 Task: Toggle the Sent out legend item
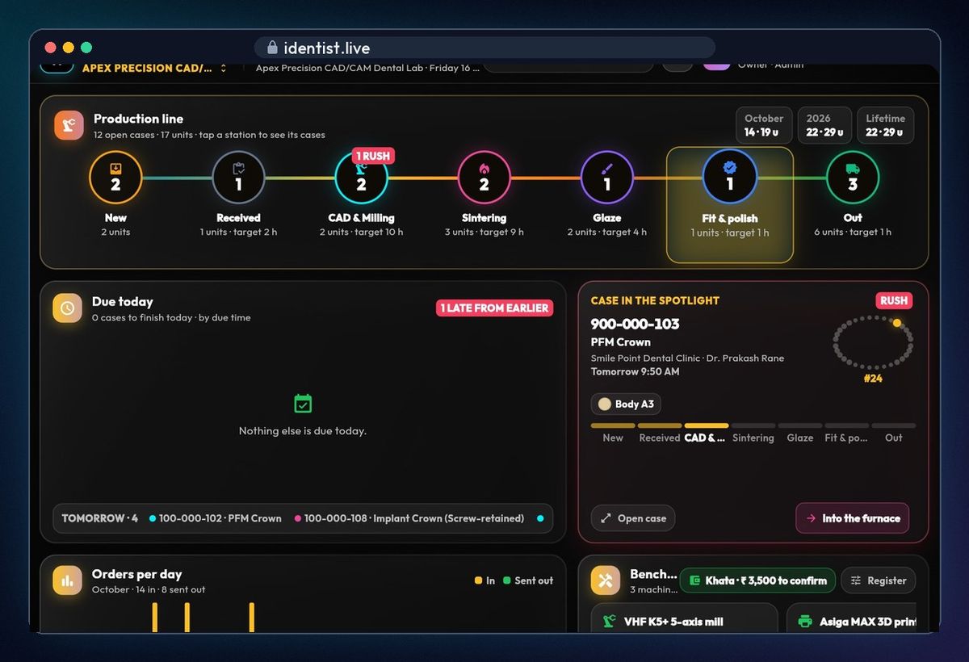pyautogui.click(x=528, y=580)
